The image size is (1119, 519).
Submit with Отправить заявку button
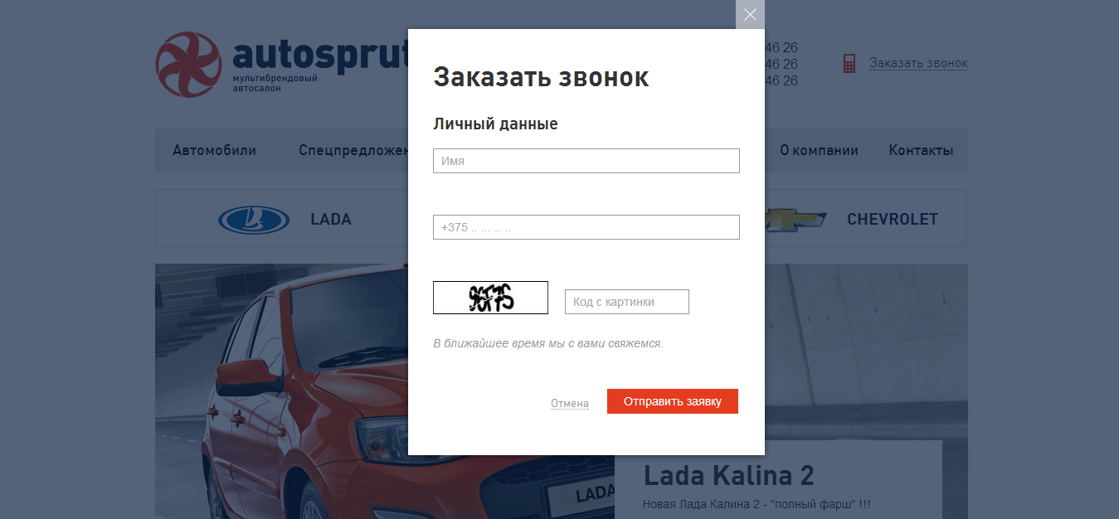673,401
